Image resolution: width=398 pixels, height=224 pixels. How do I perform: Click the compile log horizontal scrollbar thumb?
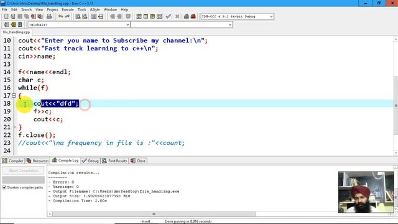[x=154, y=214]
